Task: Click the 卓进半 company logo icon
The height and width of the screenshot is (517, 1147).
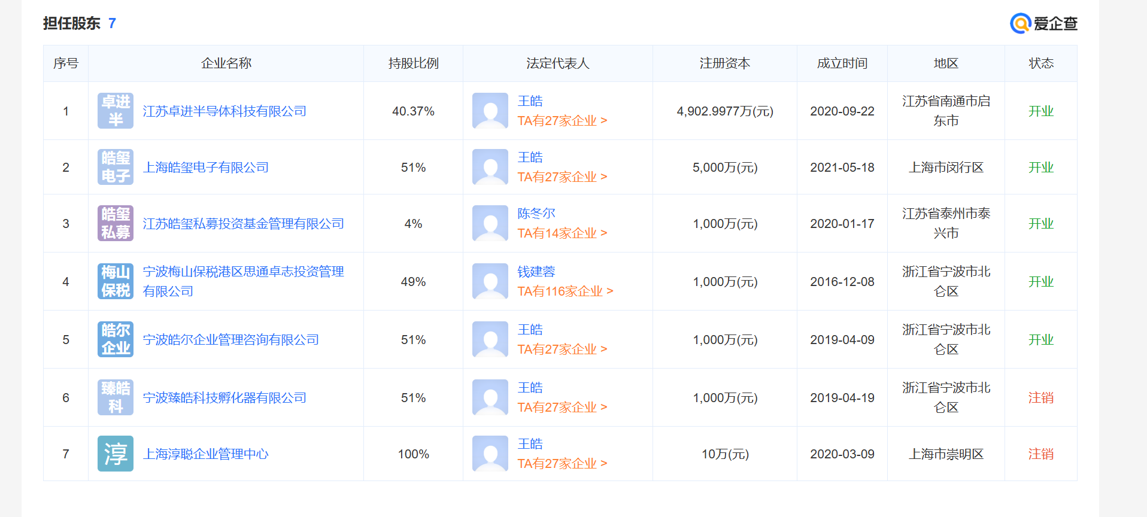Action: (116, 111)
